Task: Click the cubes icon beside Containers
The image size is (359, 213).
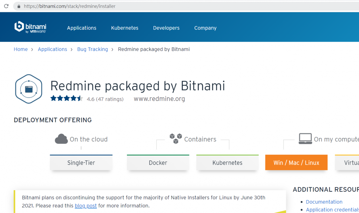Action: (176, 139)
